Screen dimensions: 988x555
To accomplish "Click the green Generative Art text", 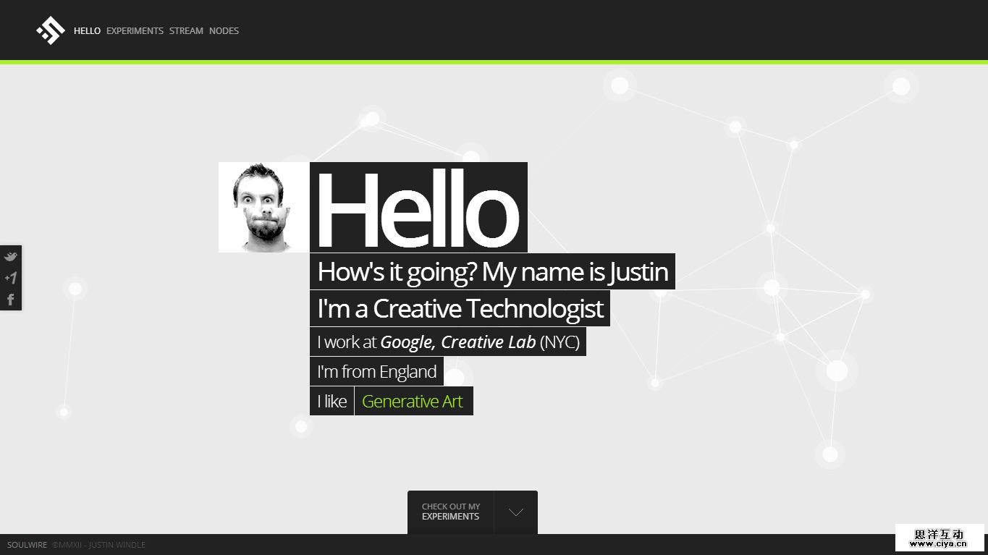I will coord(413,401).
